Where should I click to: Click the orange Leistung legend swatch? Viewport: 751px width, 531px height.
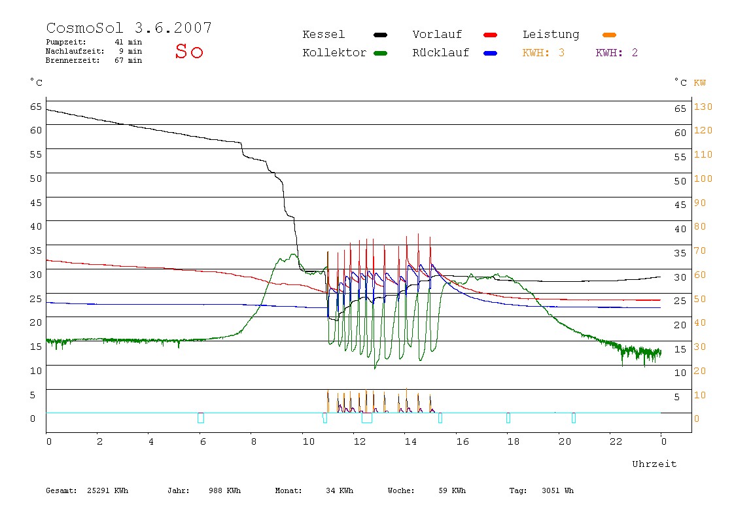click(x=609, y=35)
